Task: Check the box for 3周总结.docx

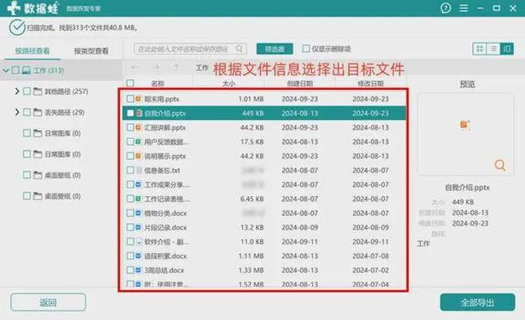Action: pos(130,271)
